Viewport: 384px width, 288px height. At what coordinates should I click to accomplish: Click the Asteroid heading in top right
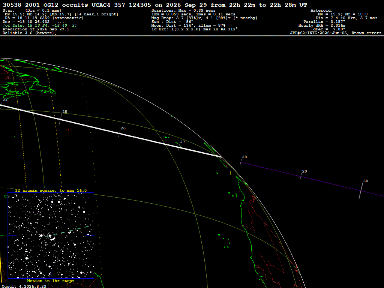click(x=321, y=10)
